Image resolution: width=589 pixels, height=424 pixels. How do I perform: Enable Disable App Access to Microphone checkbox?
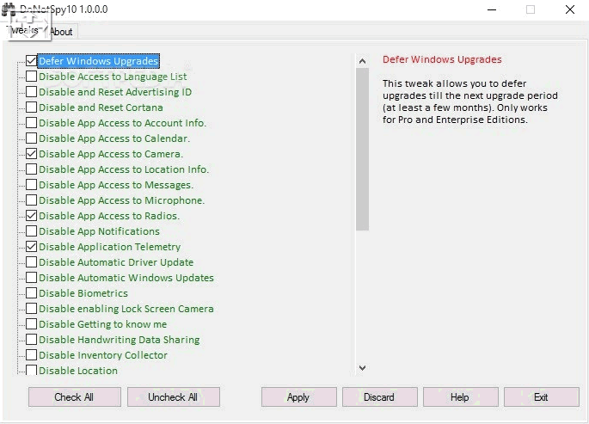[32, 200]
